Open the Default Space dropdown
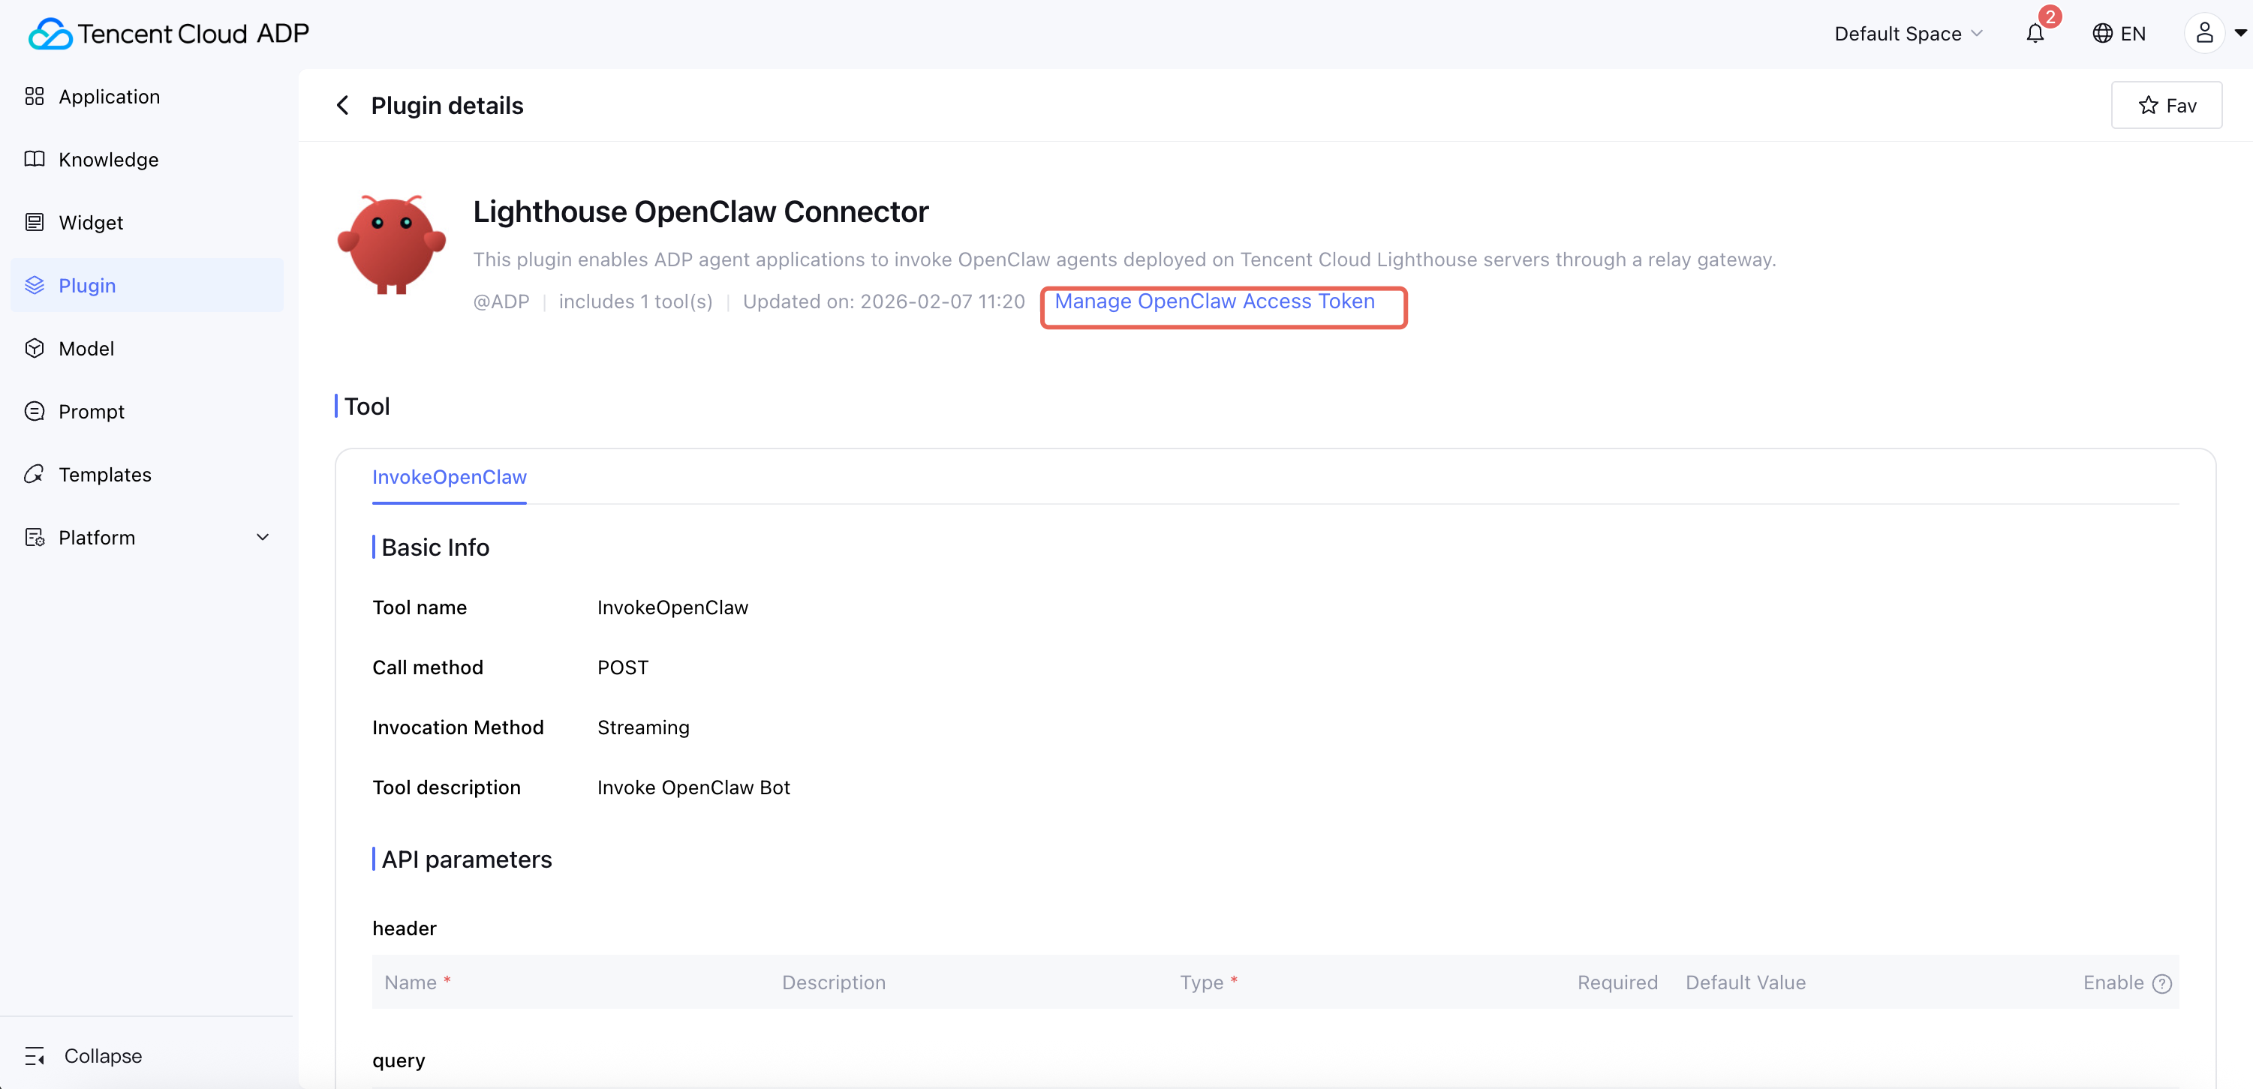The image size is (2253, 1089). pos(1908,33)
